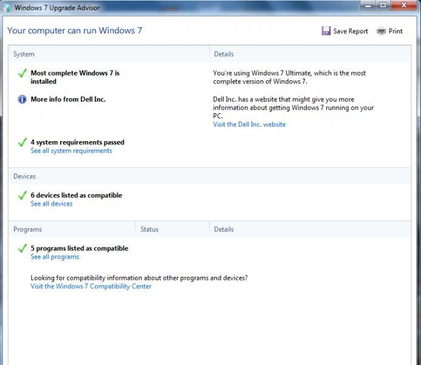The image size is (421, 365).
Task: Click the Print label
Action: tap(395, 31)
